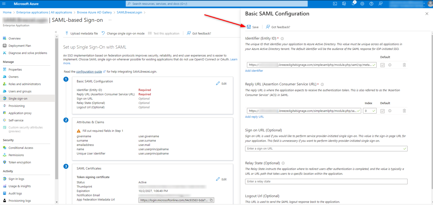Click Got feedback in the SAML Configuration panel
Screen dimensions: 433x206
[x=278, y=27]
